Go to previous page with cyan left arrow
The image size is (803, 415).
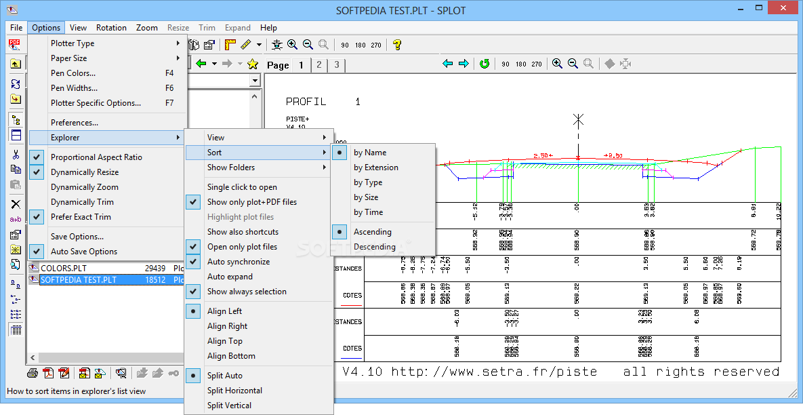(448, 64)
